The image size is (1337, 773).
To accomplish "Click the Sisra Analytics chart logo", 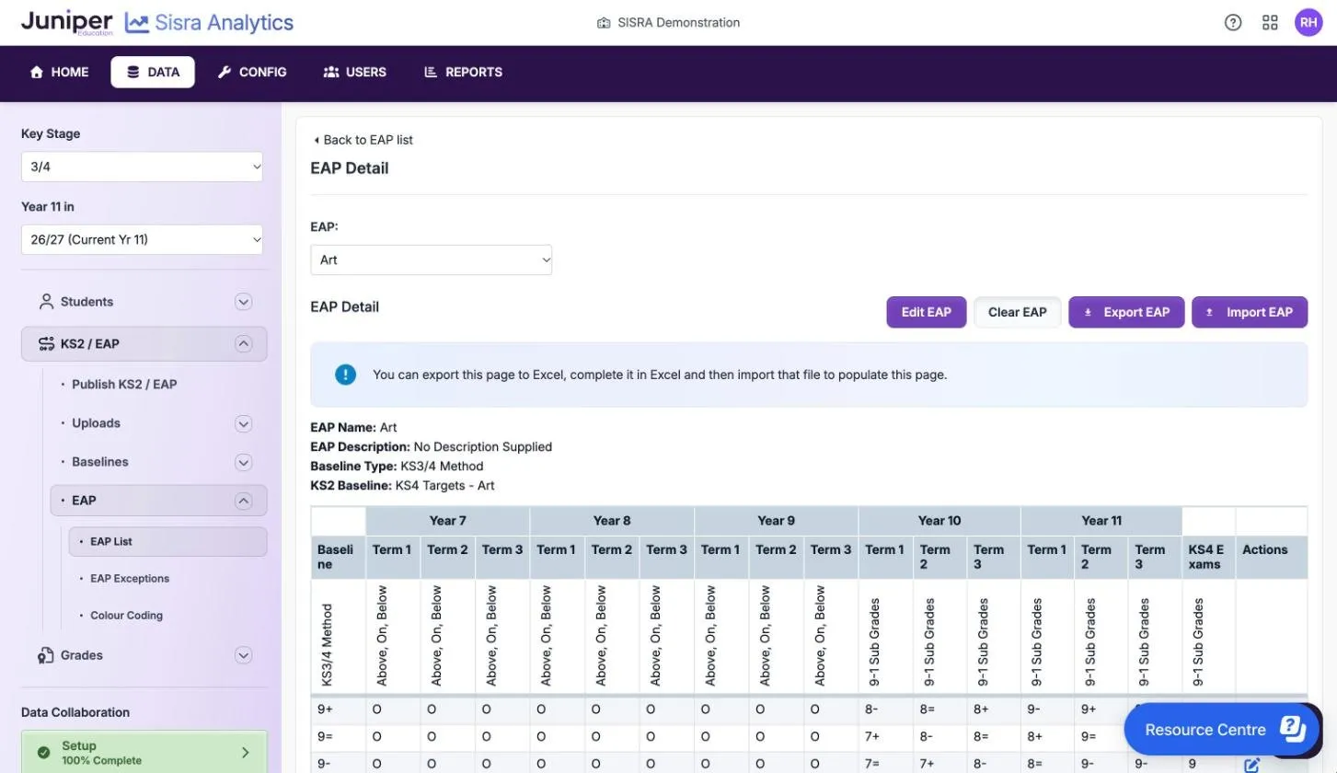I will (137, 23).
